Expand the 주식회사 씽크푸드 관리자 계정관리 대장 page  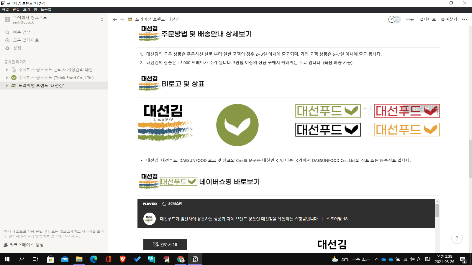(7, 70)
